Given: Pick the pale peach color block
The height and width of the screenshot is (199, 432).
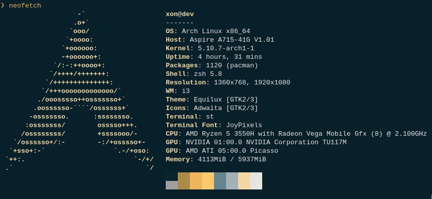Looking at the screenshot, I should [x=244, y=181].
